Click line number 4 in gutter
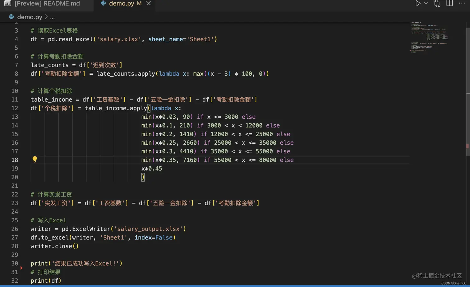 point(16,39)
